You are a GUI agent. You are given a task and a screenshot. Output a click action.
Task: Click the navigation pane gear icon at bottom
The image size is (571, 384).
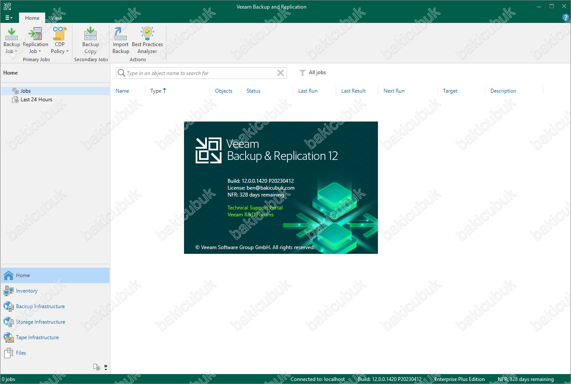coord(97,367)
